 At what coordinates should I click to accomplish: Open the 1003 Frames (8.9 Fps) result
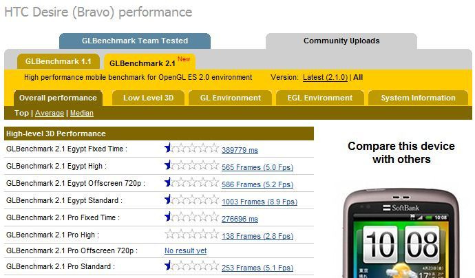point(260,202)
